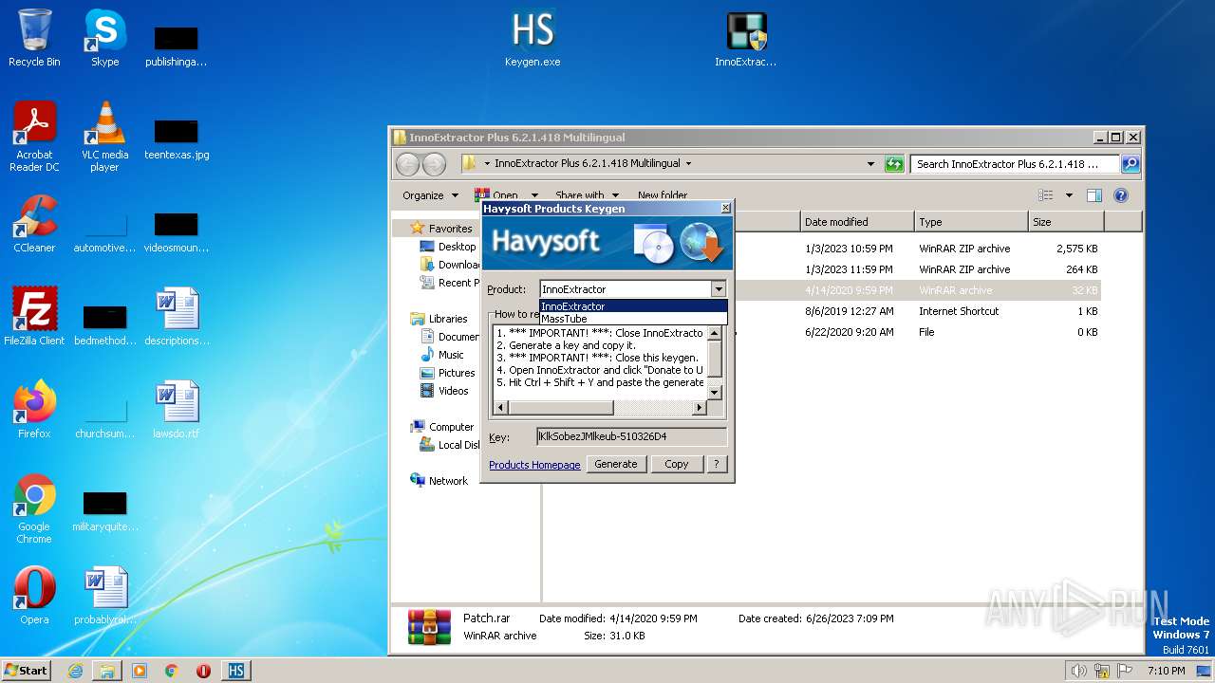Toggle the Explorer preview pane icon

pyautogui.click(x=1094, y=195)
